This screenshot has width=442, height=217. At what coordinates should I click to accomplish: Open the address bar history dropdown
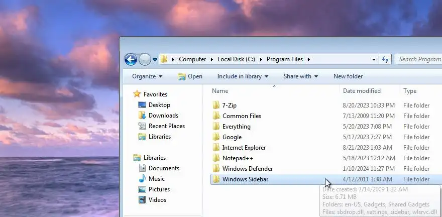pos(374,59)
